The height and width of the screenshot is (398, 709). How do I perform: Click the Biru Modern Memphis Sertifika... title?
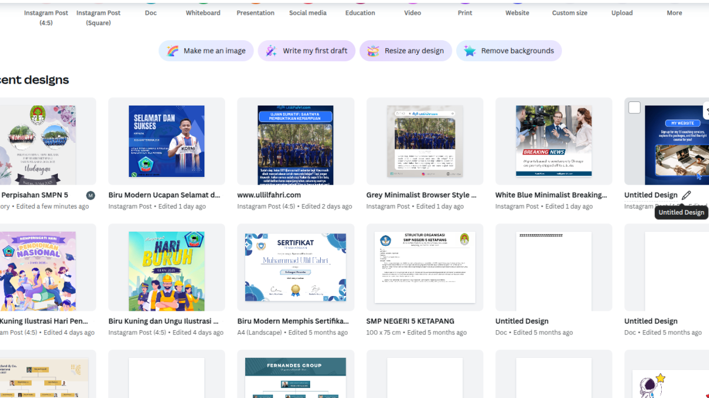pos(293,321)
